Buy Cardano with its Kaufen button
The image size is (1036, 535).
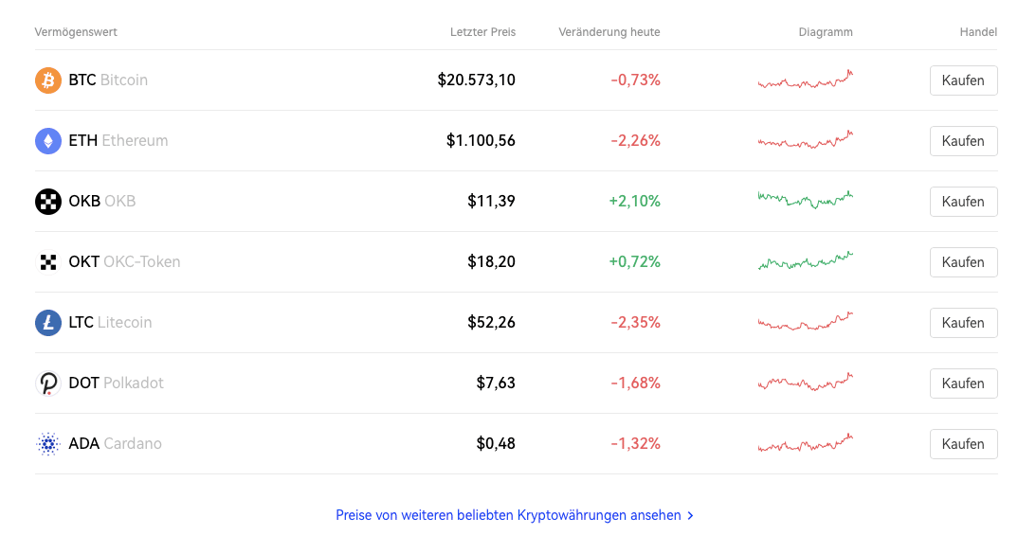pyautogui.click(x=963, y=444)
